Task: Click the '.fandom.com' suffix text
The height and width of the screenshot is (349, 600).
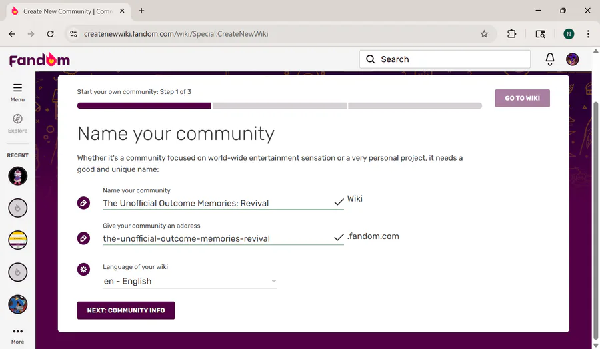Action: [x=373, y=236]
